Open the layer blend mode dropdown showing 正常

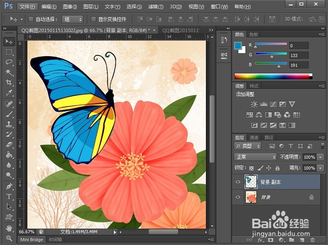point(254,157)
